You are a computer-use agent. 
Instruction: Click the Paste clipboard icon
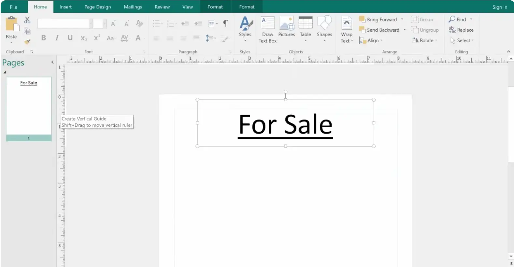pos(11,25)
